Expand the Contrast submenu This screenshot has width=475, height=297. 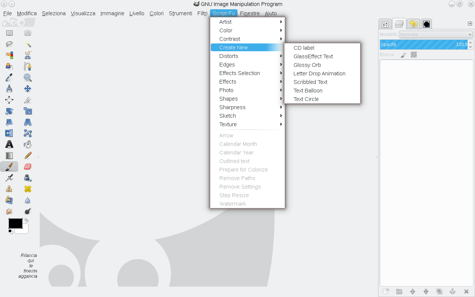pyautogui.click(x=248, y=39)
